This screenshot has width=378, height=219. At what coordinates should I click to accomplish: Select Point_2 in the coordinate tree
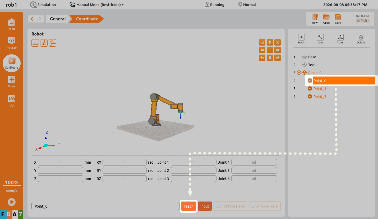click(320, 97)
